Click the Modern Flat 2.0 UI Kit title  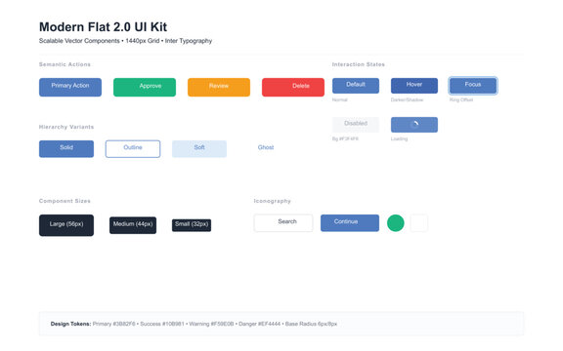(x=103, y=27)
